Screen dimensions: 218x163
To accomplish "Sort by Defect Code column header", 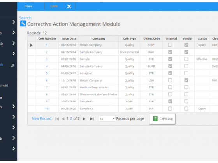I will (152, 38).
